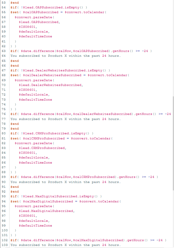Click the '#if( !$lead.MaxDigitalSubscribed.isEmpty() )' line
The image size is (174, 248).
tap(56, 196)
